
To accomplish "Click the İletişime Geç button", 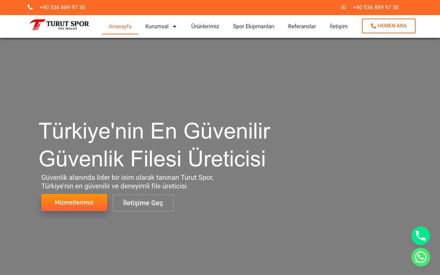I will pyautogui.click(x=143, y=203).
